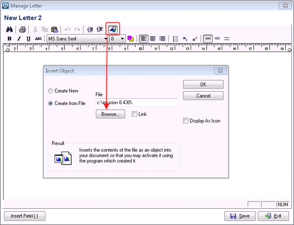Click the ruler right margin marker
294x225 pixels.
point(290,49)
